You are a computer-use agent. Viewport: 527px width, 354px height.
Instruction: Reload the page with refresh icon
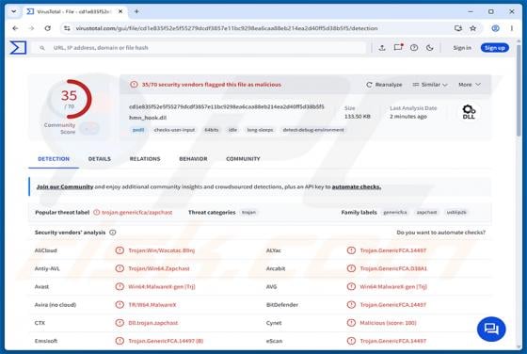point(48,28)
